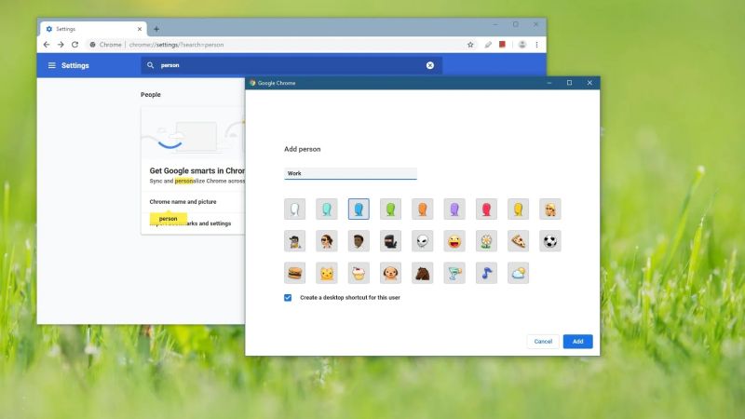Open Chrome name and picture setting
Viewport: 745px width, 419px height.
pos(183,202)
